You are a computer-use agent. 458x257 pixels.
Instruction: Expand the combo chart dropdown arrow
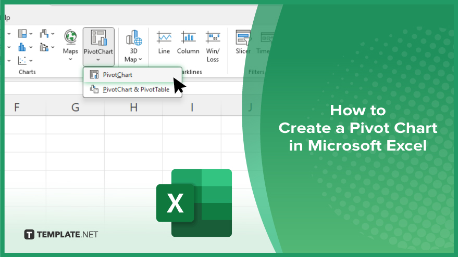pyautogui.click(x=53, y=47)
